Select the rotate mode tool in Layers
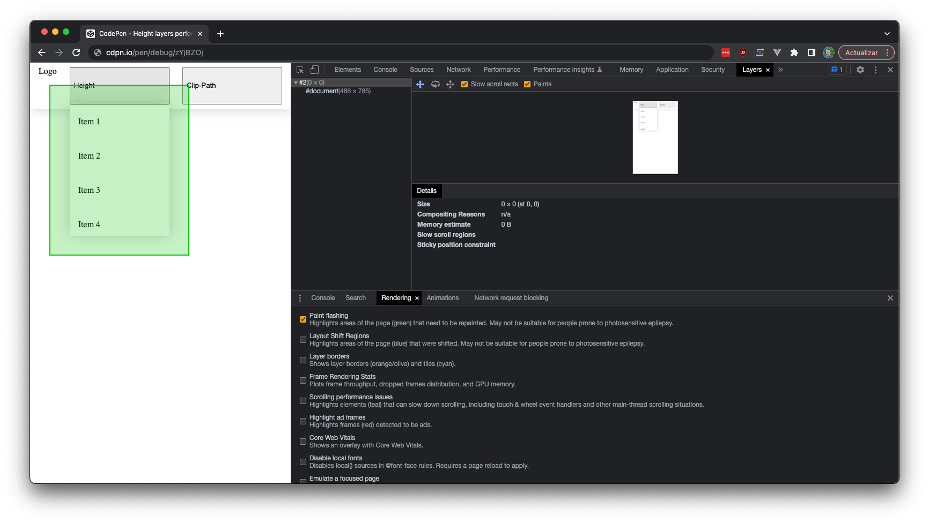This screenshot has width=929, height=523. pyautogui.click(x=435, y=84)
